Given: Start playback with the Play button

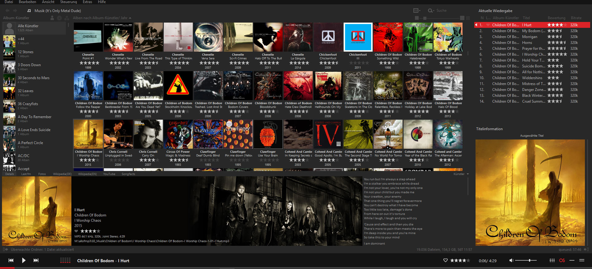Looking at the screenshot, I should click(x=24, y=260).
